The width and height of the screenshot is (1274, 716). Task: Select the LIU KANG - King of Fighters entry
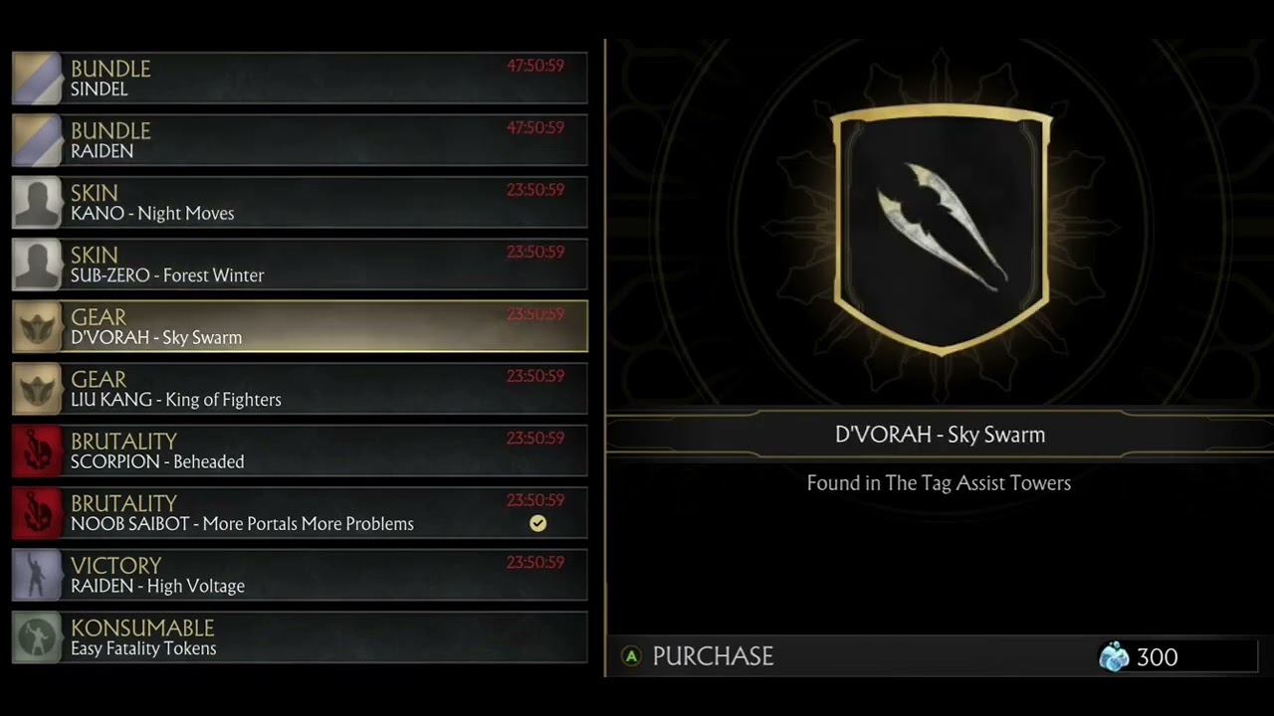tap(300, 389)
